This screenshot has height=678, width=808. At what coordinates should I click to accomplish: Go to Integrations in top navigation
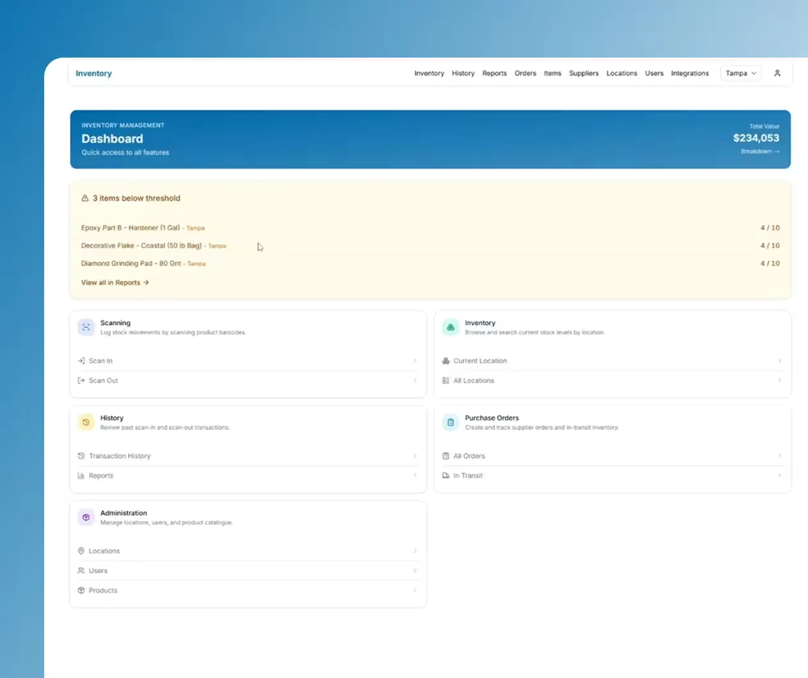coord(690,74)
